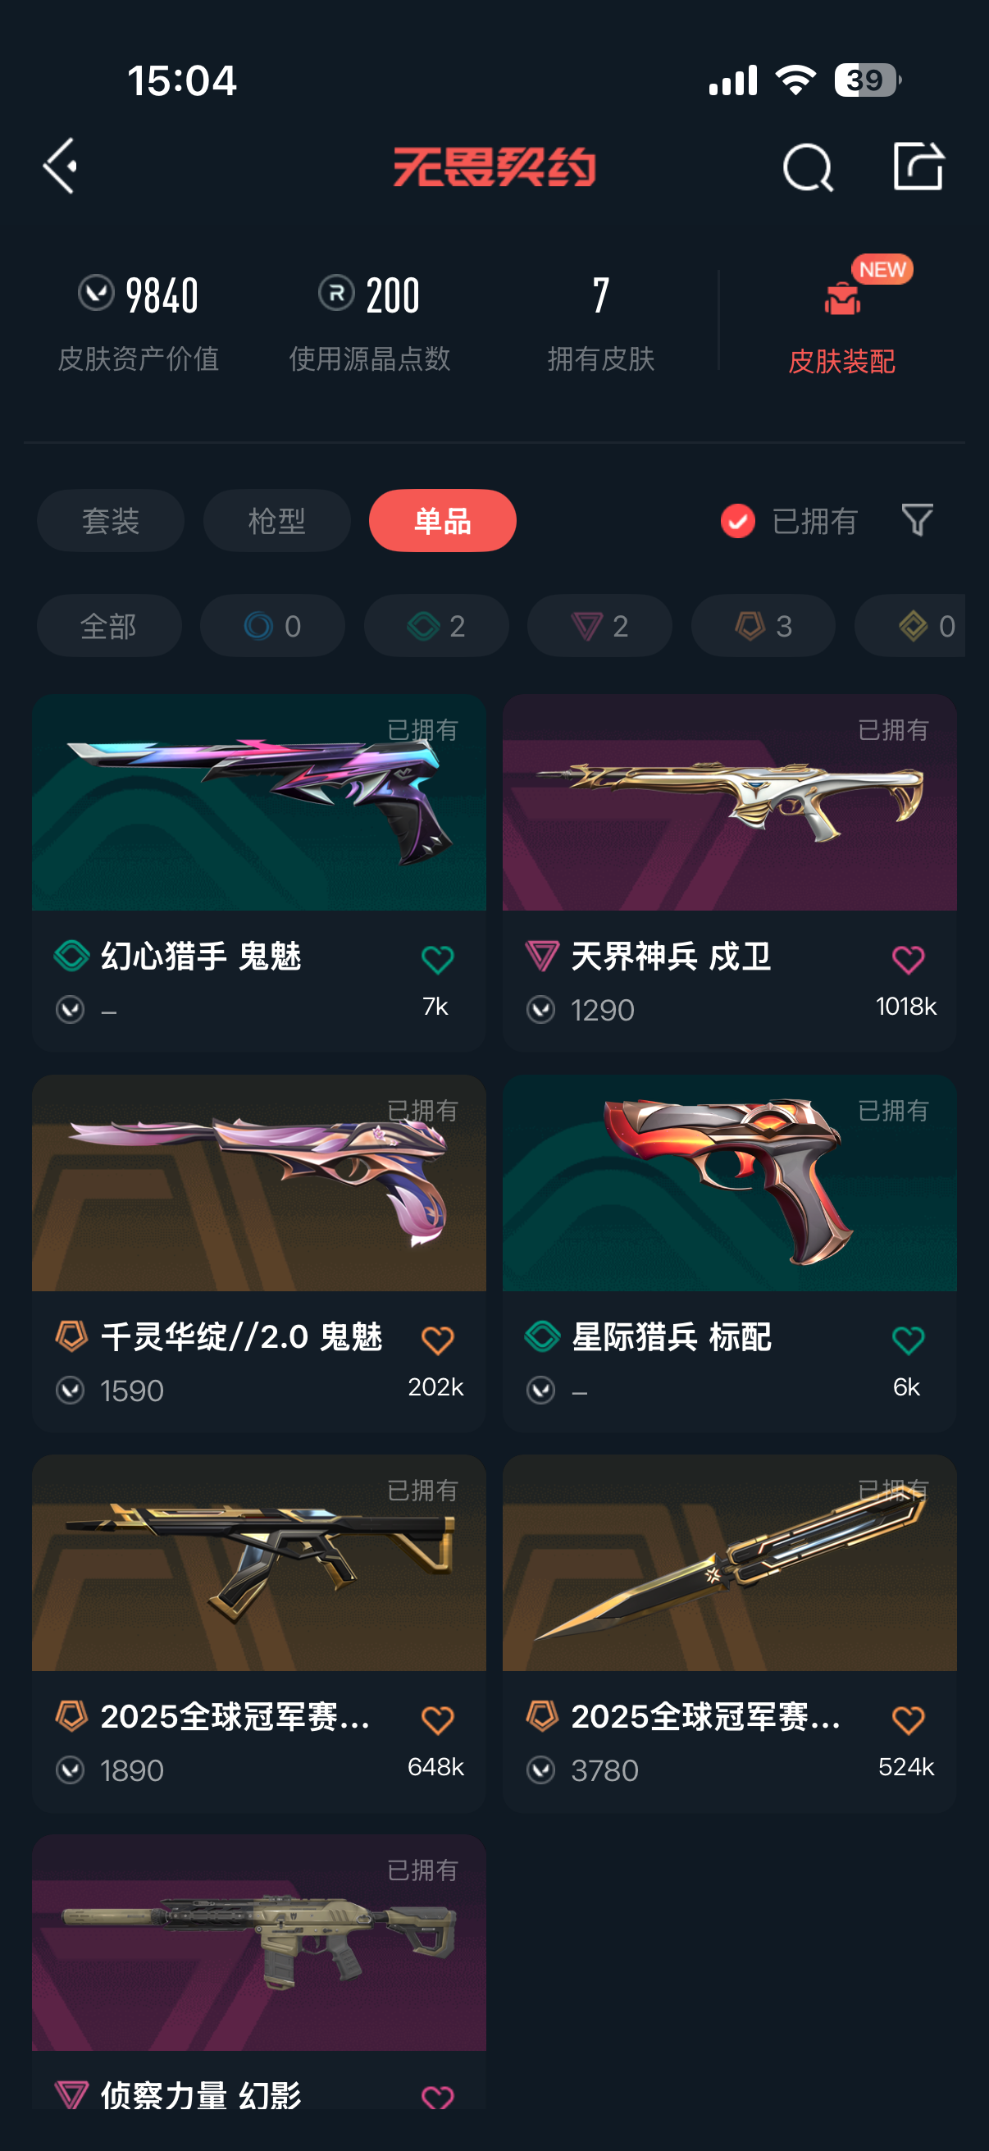989x2151 pixels.
Task: Tap the share icon at top right
Action: (918, 166)
